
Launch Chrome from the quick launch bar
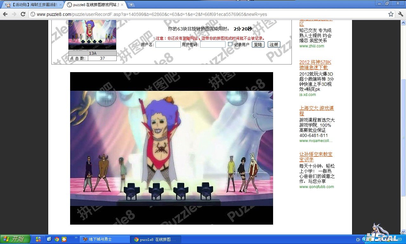point(57,239)
